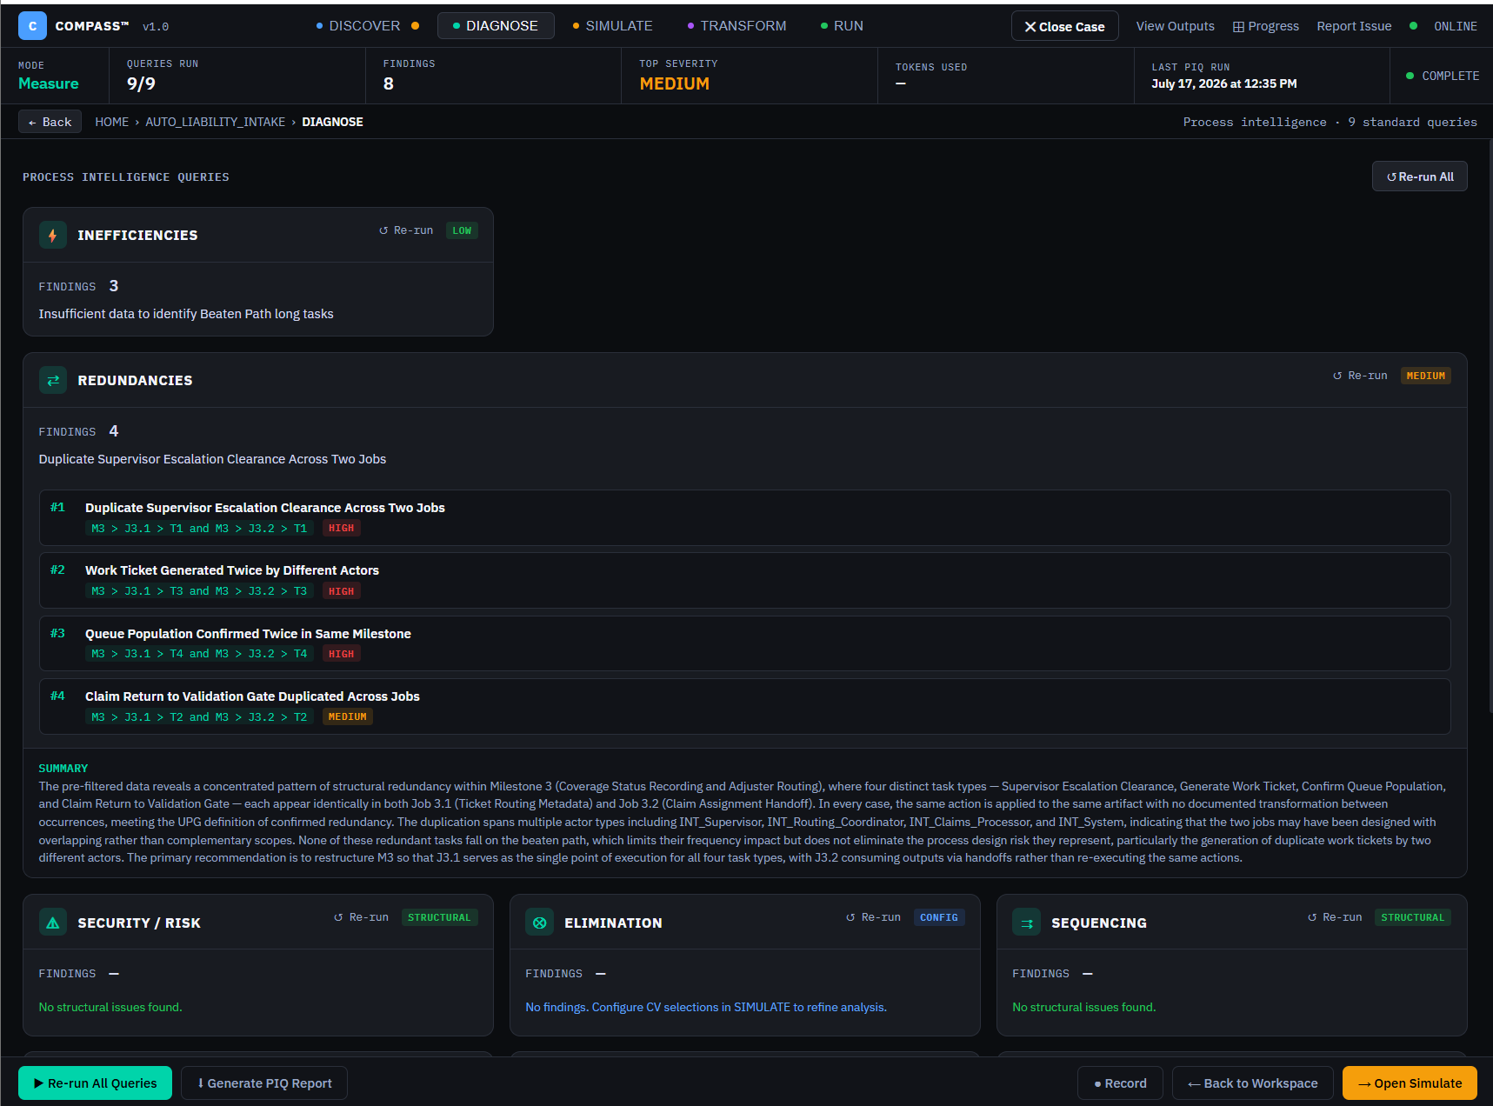The height and width of the screenshot is (1106, 1493).
Task: Click the Sequencing arrows icon
Action: (x=1027, y=923)
